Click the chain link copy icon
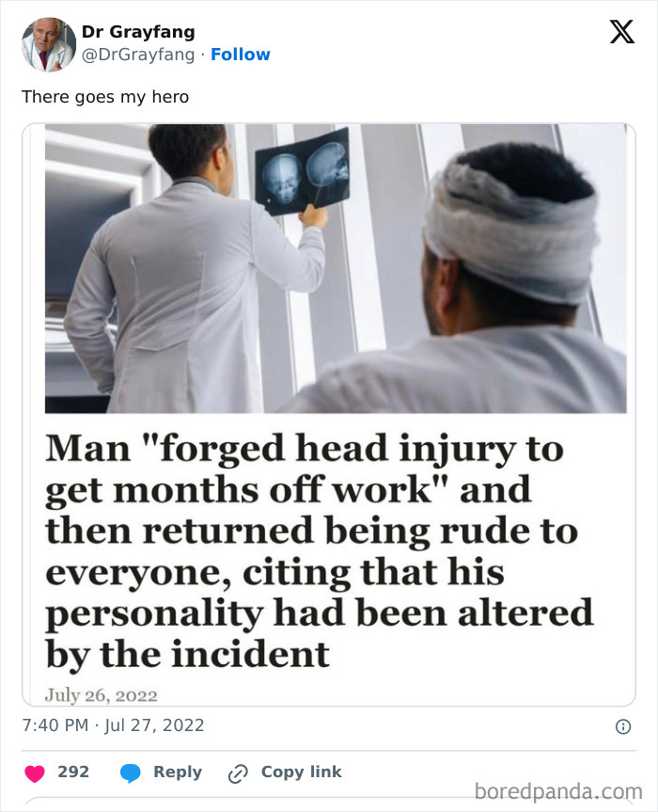 [x=238, y=773]
